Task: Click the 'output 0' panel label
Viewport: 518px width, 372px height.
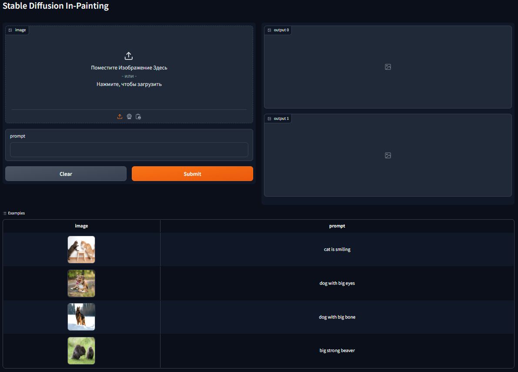Action: pos(281,30)
